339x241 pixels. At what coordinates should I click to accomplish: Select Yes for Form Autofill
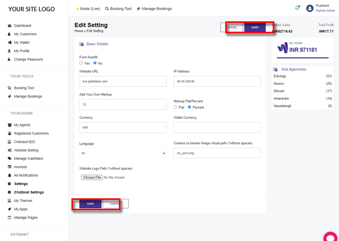81,63
